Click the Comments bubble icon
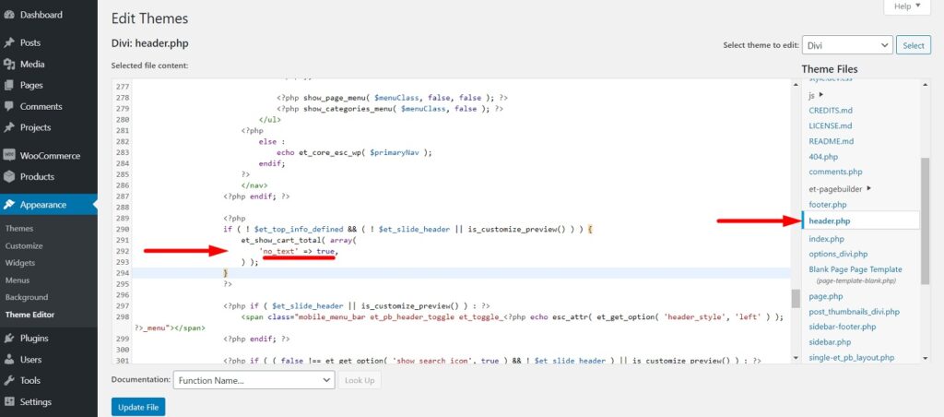The height and width of the screenshot is (417, 944). [9, 106]
